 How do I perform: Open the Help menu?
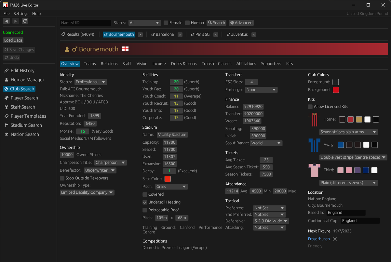[x=36, y=14]
